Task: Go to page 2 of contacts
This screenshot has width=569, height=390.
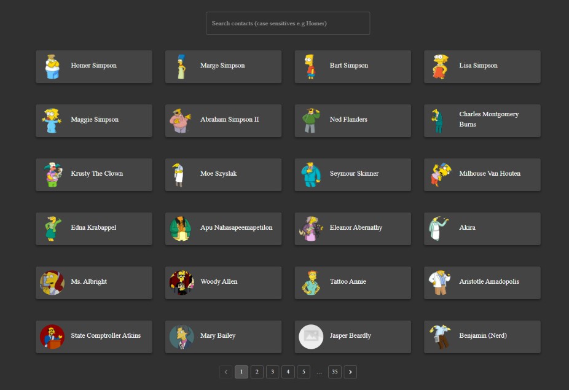Action: [x=257, y=372]
